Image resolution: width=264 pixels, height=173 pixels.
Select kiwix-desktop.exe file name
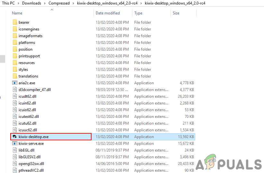coord(33,137)
